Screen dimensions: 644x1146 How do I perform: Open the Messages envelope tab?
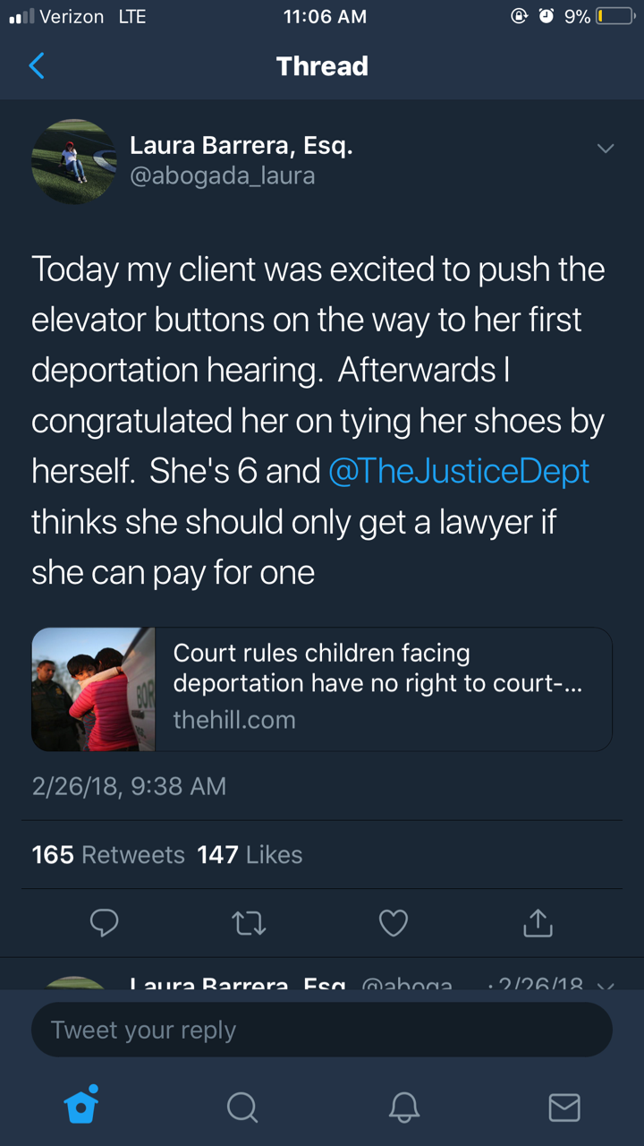pyautogui.click(x=563, y=1108)
